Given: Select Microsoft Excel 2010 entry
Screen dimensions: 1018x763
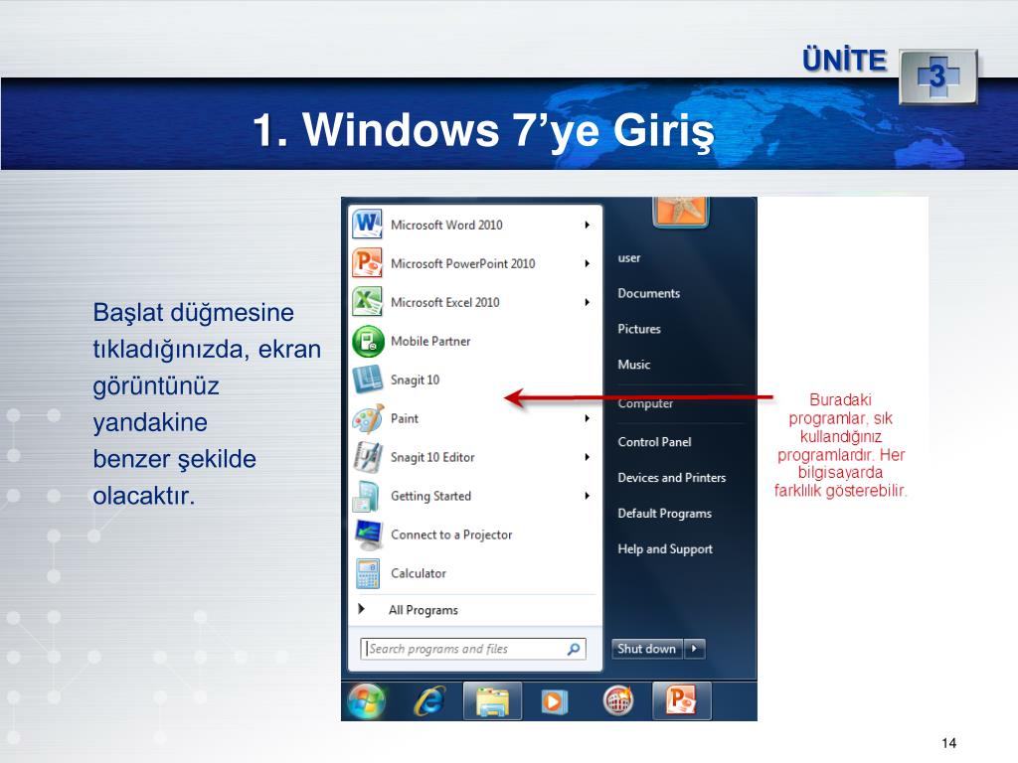Looking at the screenshot, I should 474,302.
